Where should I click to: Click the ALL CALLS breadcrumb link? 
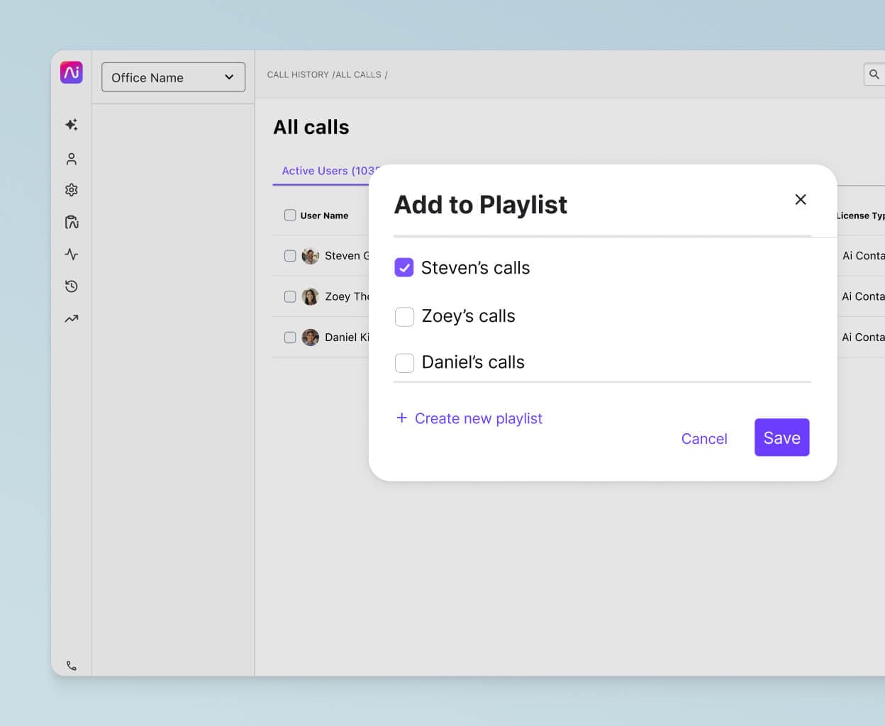pos(358,74)
